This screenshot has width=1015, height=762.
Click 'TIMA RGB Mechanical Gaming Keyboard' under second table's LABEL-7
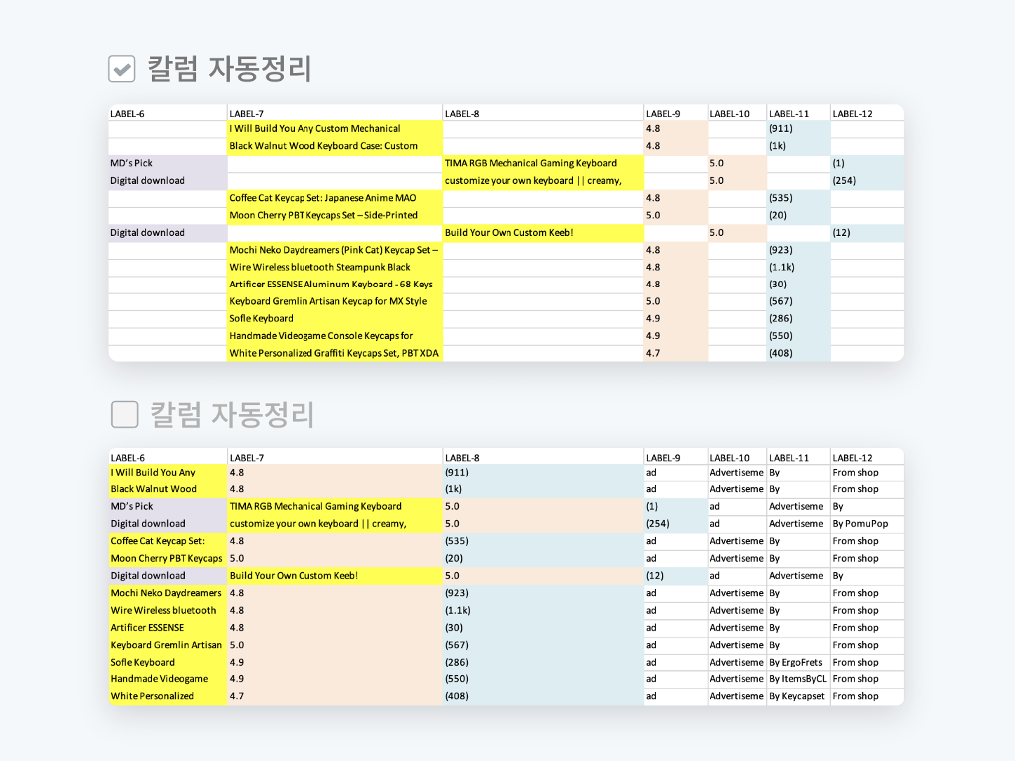click(334, 507)
